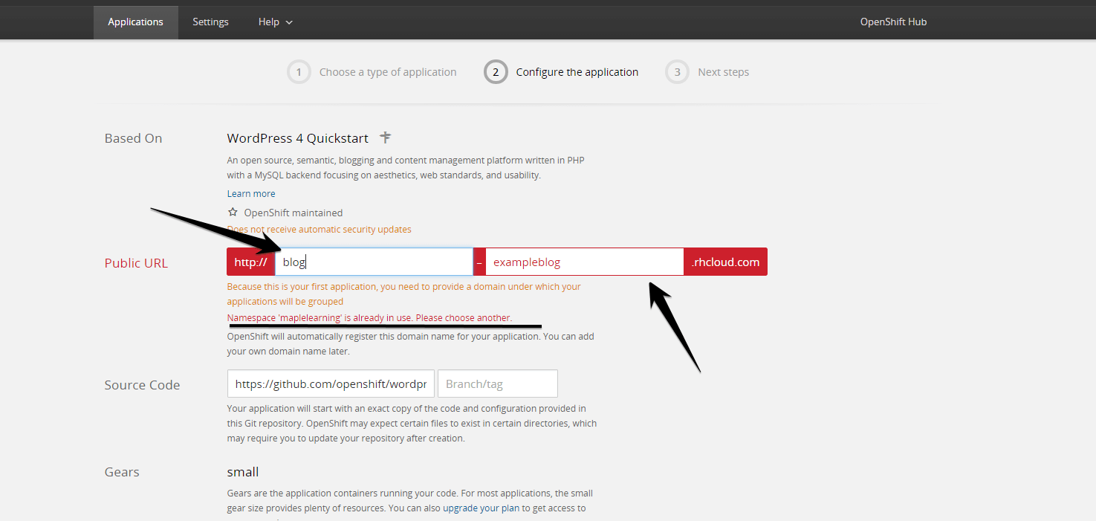The height and width of the screenshot is (521, 1096).
Task: Open the Settings tab
Action: pyautogui.click(x=210, y=22)
